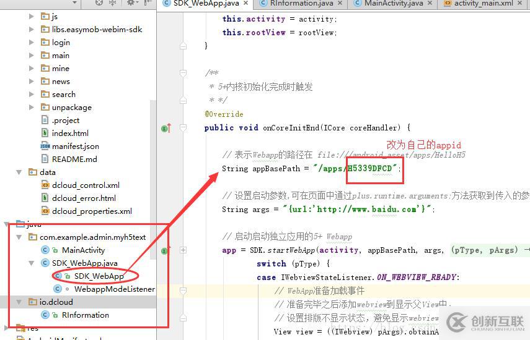Expand the main folder
Viewport: 530px width, 340px height.
[x=32, y=55]
